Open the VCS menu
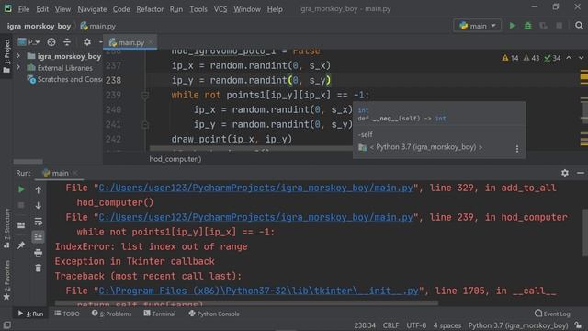 [x=220, y=9]
